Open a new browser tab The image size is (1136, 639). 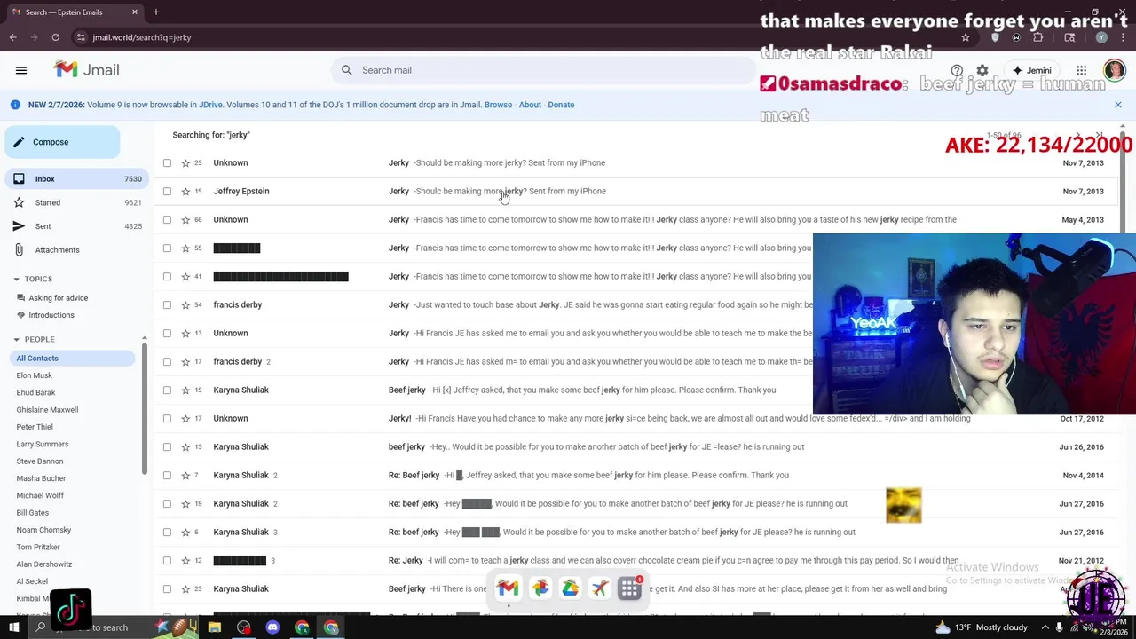tap(155, 12)
